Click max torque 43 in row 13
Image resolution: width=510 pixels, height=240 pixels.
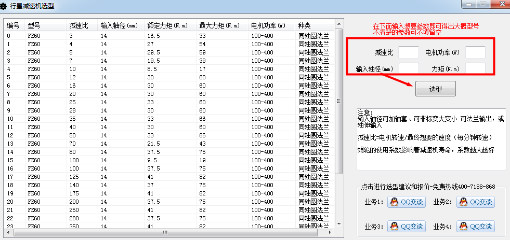pyautogui.click(x=203, y=144)
